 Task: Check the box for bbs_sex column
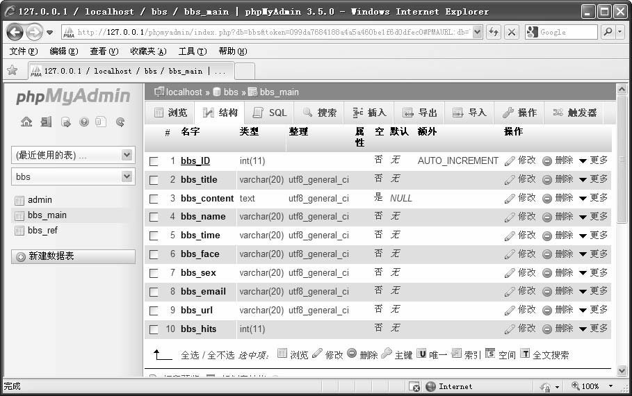point(154,273)
